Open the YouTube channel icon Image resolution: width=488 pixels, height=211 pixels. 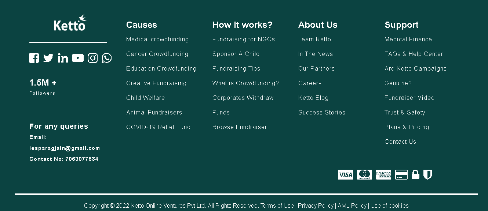(78, 58)
